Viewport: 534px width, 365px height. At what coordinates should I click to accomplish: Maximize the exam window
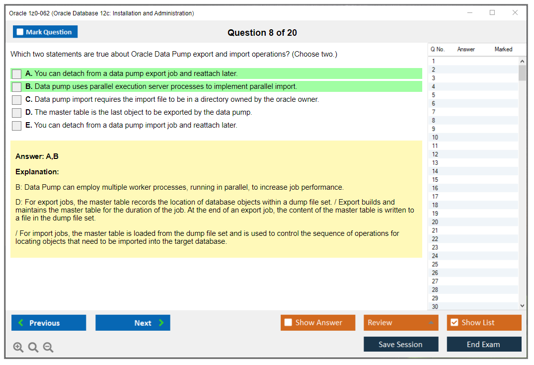tap(492, 13)
